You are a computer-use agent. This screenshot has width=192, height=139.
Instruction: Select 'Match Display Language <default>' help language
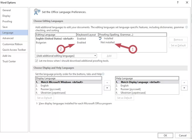pos(147,82)
